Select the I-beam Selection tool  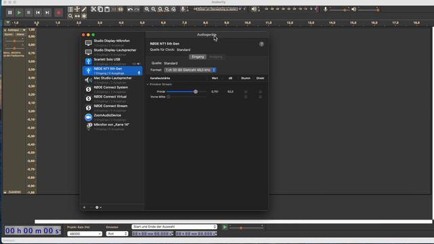(x=71, y=9)
